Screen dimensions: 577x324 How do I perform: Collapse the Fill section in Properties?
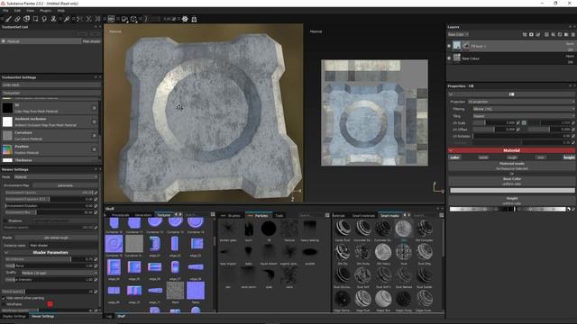(x=451, y=94)
